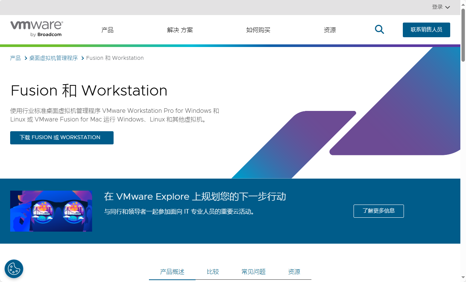Open the search magnifier icon
The width and height of the screenshot is (466, 282).
pyautogui.click(x=379, y=30)
